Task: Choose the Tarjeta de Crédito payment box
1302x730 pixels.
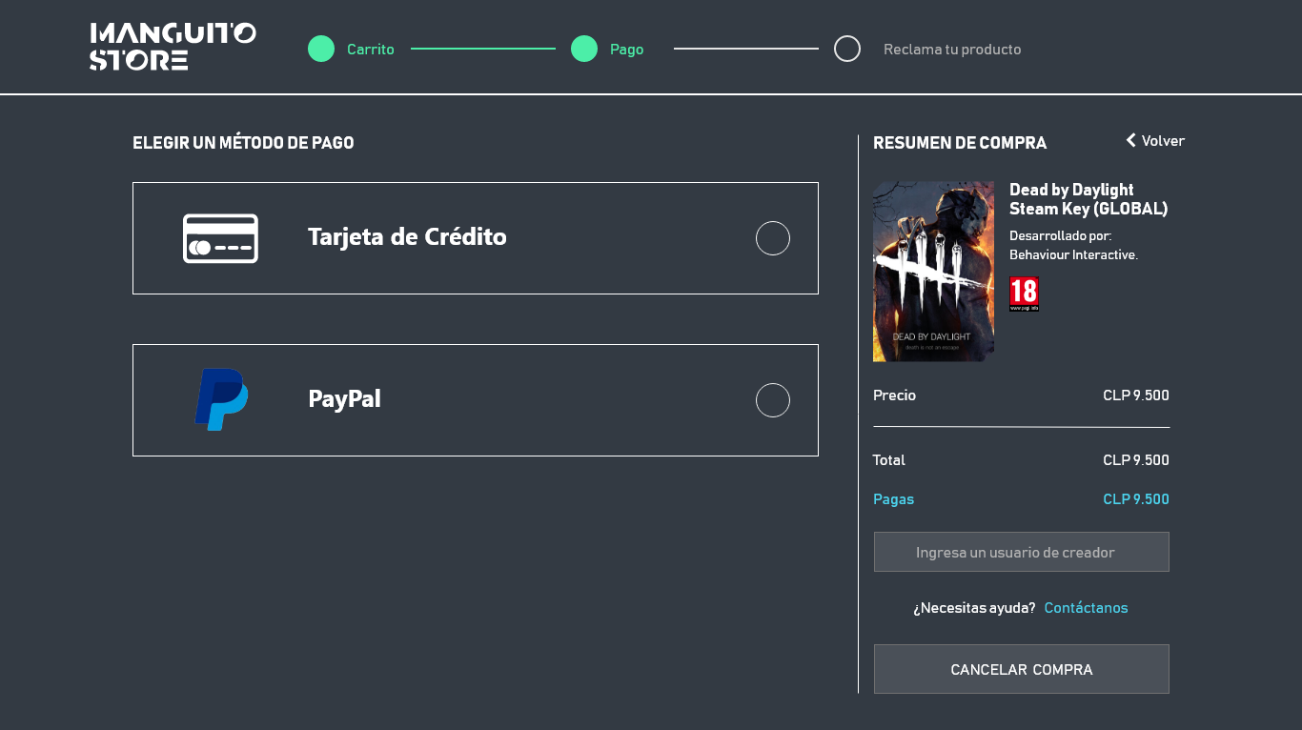Action: tap(476, 238)
